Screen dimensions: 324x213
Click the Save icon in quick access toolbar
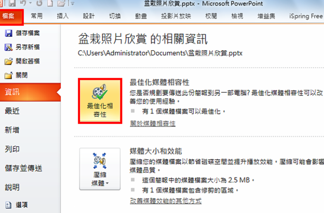point(12,3)
